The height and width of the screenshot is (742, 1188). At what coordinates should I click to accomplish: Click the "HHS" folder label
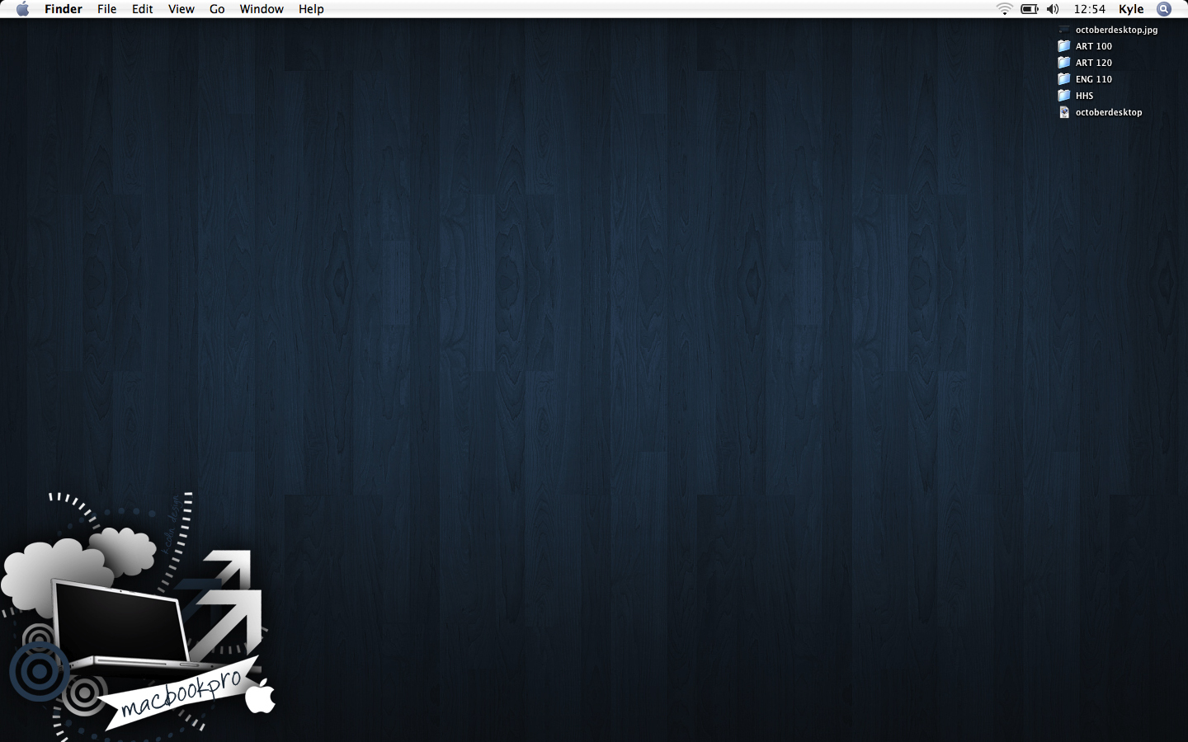coord(1084,96)
